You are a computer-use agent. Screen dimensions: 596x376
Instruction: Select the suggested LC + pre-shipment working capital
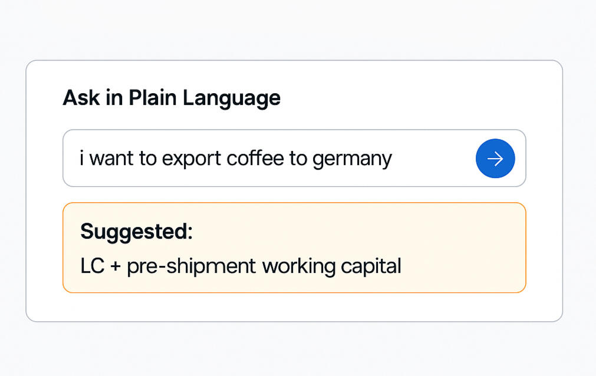coord(241,266)
